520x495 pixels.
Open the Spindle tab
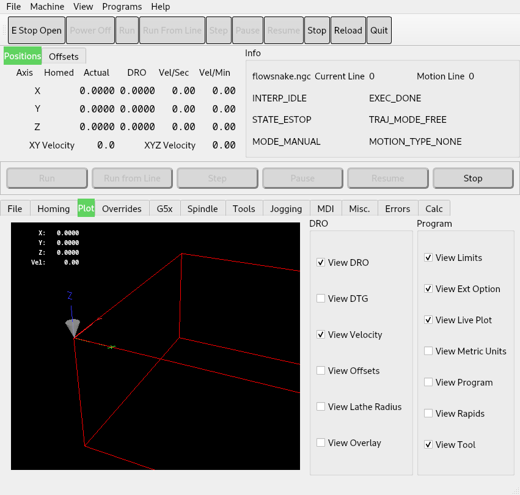(203, 208)
